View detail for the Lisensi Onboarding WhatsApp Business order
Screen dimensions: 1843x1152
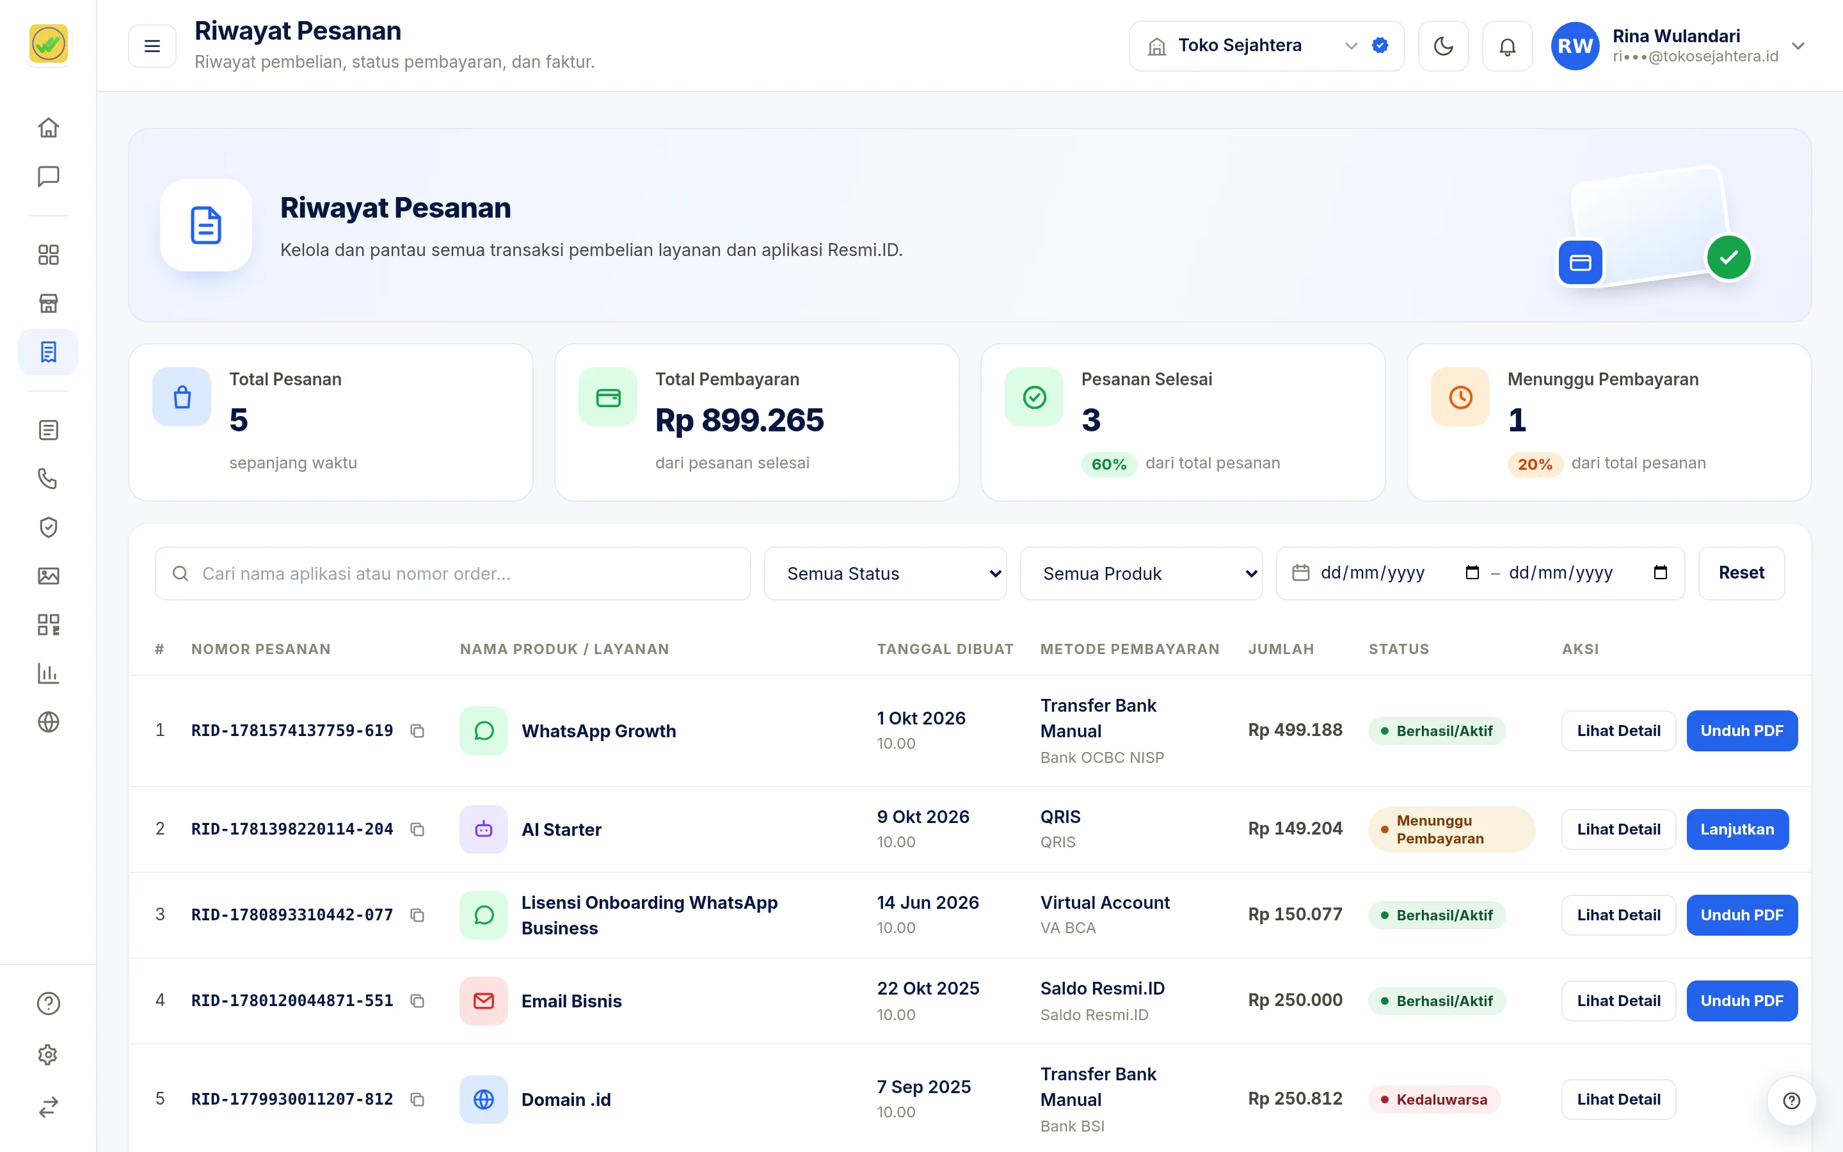click(x=1618, y=915)
